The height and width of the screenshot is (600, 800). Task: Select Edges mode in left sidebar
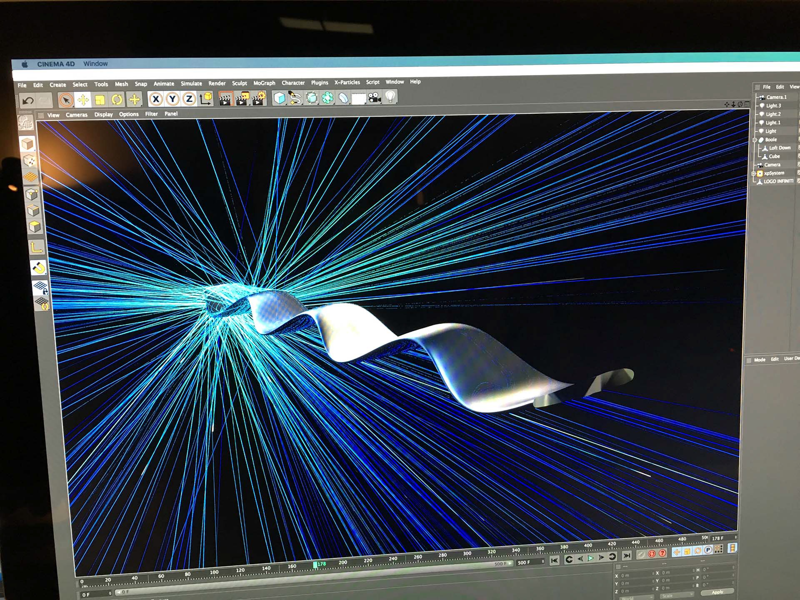(x=33, y=210)
